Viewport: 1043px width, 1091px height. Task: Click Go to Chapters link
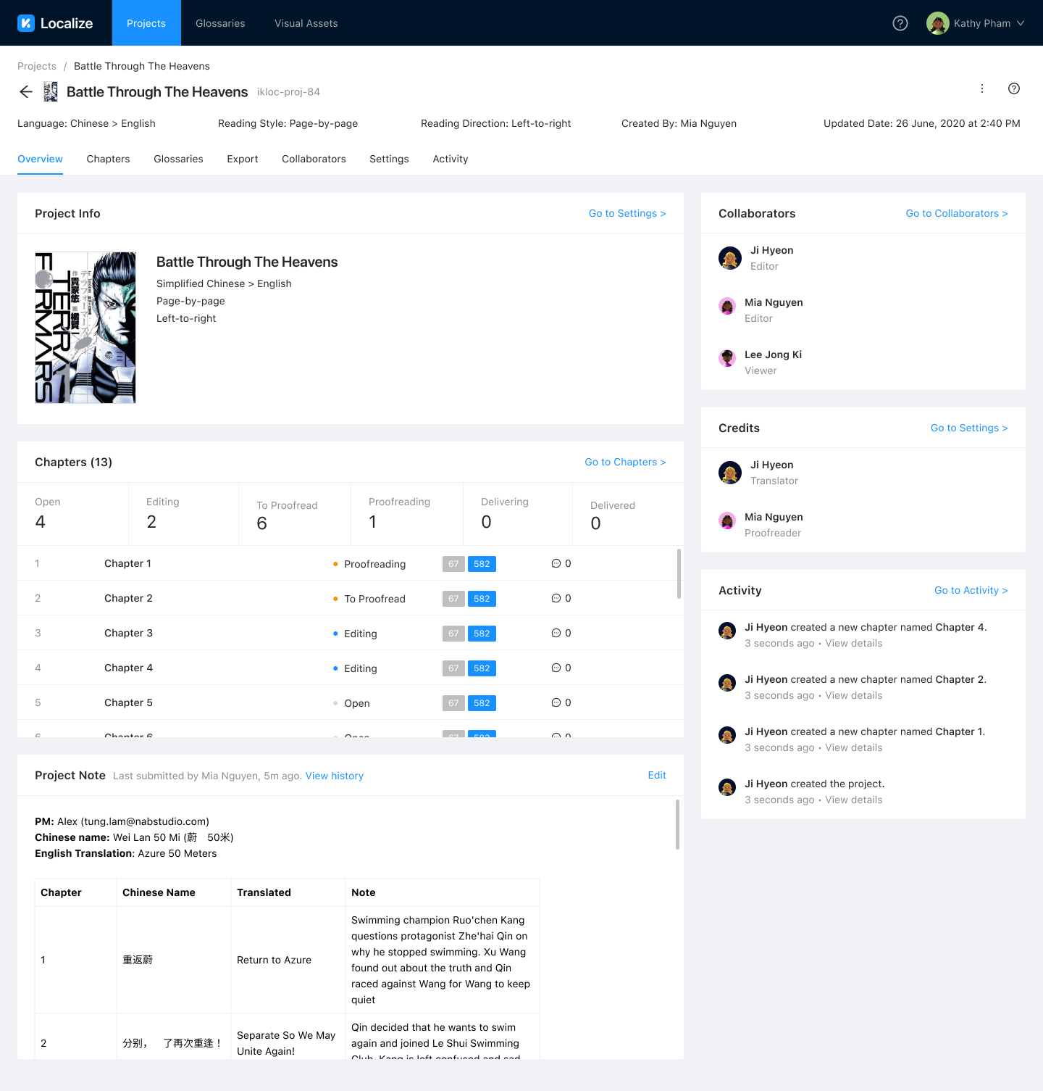(625, 462)
